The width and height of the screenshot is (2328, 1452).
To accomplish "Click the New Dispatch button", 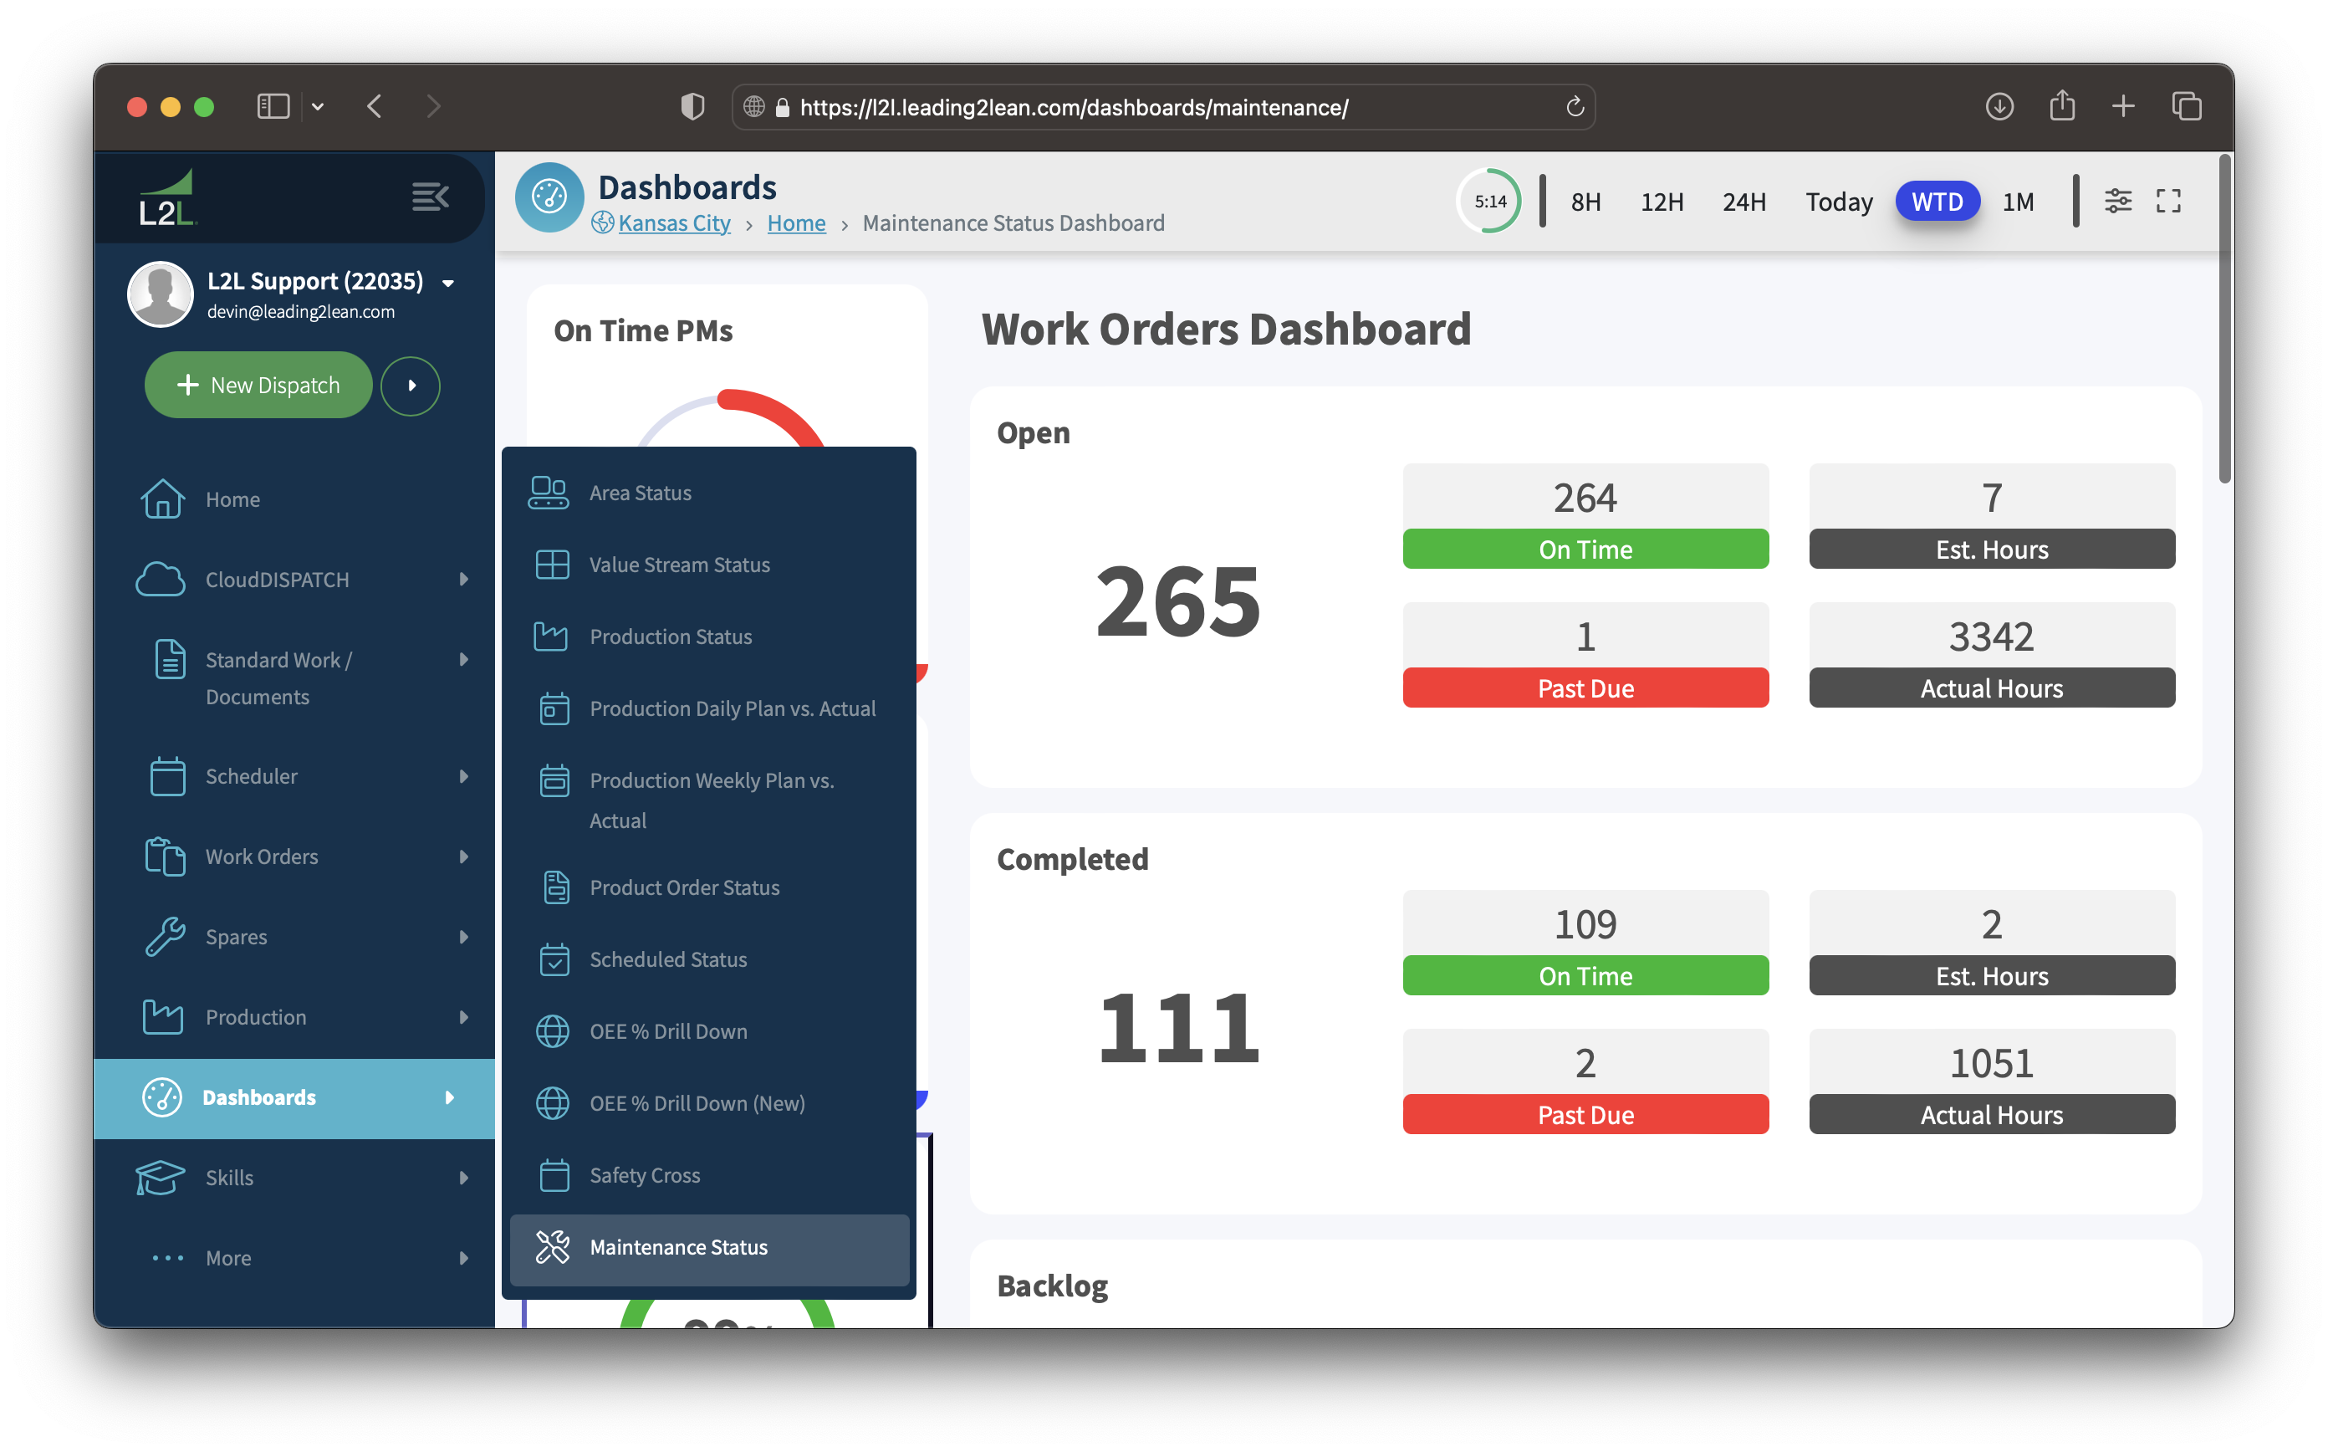I will (258, 384).
